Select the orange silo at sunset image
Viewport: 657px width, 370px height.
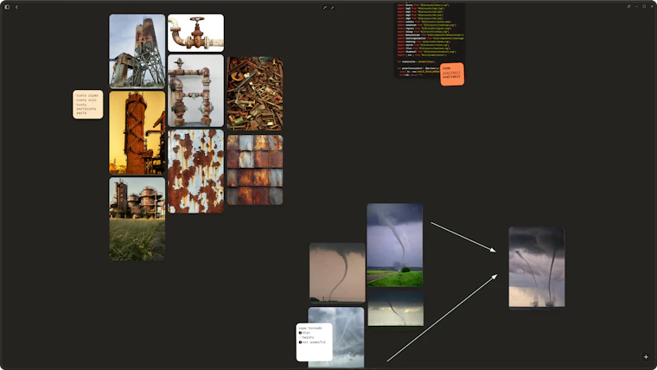click(137, 133)
